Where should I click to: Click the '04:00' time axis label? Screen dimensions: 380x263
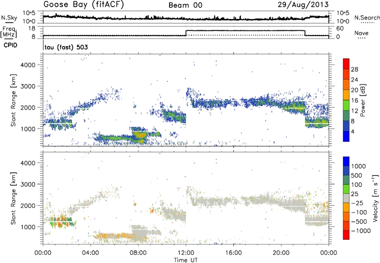point(91,253)
